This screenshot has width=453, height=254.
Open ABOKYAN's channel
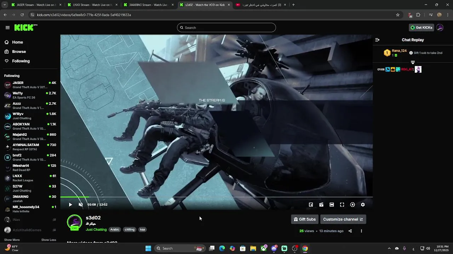click(x=30, y=126)
